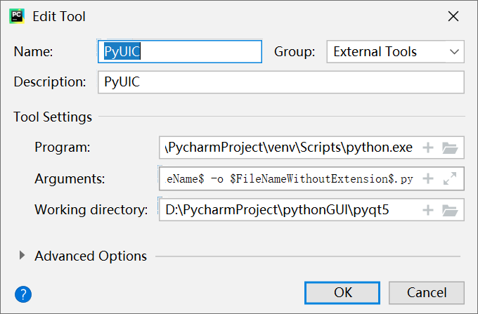The image size is (478, 314).
Task: Click into the Description text field
Action: tap(280, 82)
